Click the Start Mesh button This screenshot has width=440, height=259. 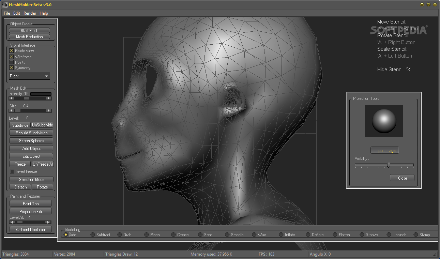[x=30, y=30]
